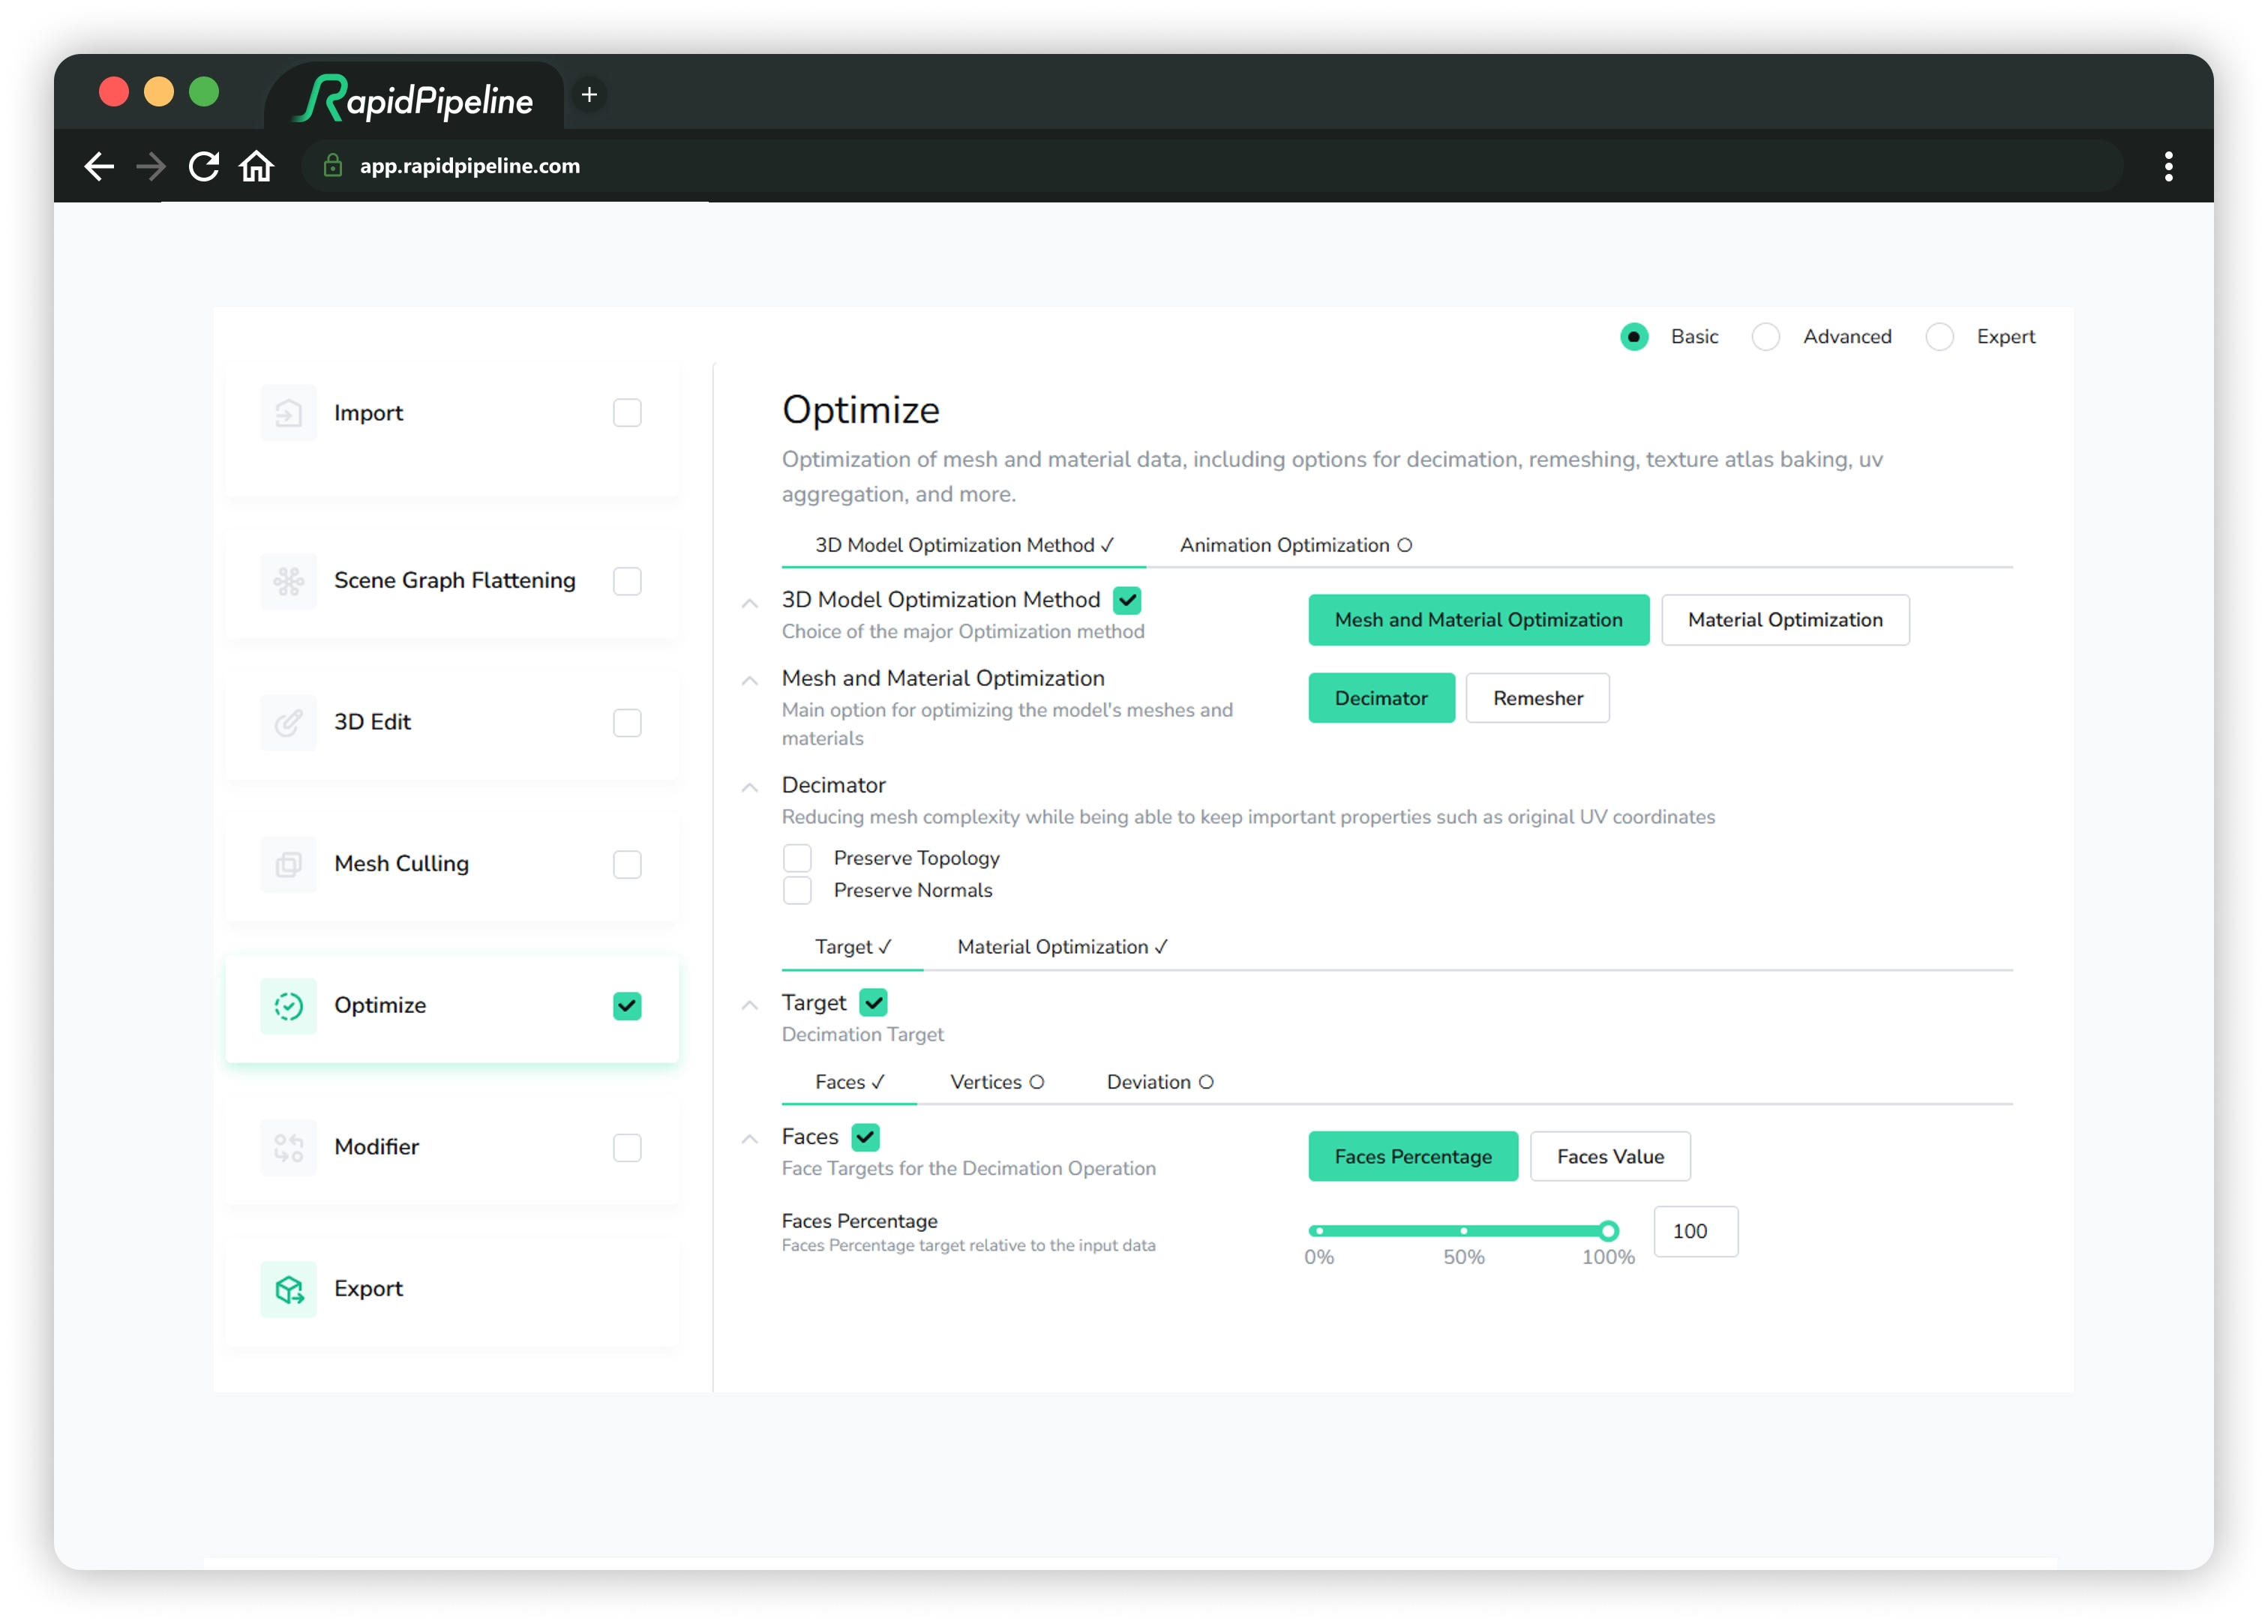This screenshot has width=2268, height=1624.
Task: Open the Scene Graph Flattening label
Action: pyautogui.click(x=455, y=581)
